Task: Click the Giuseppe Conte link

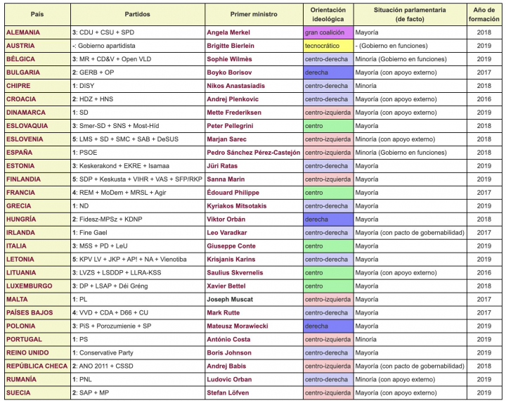Action: (231, 246)
